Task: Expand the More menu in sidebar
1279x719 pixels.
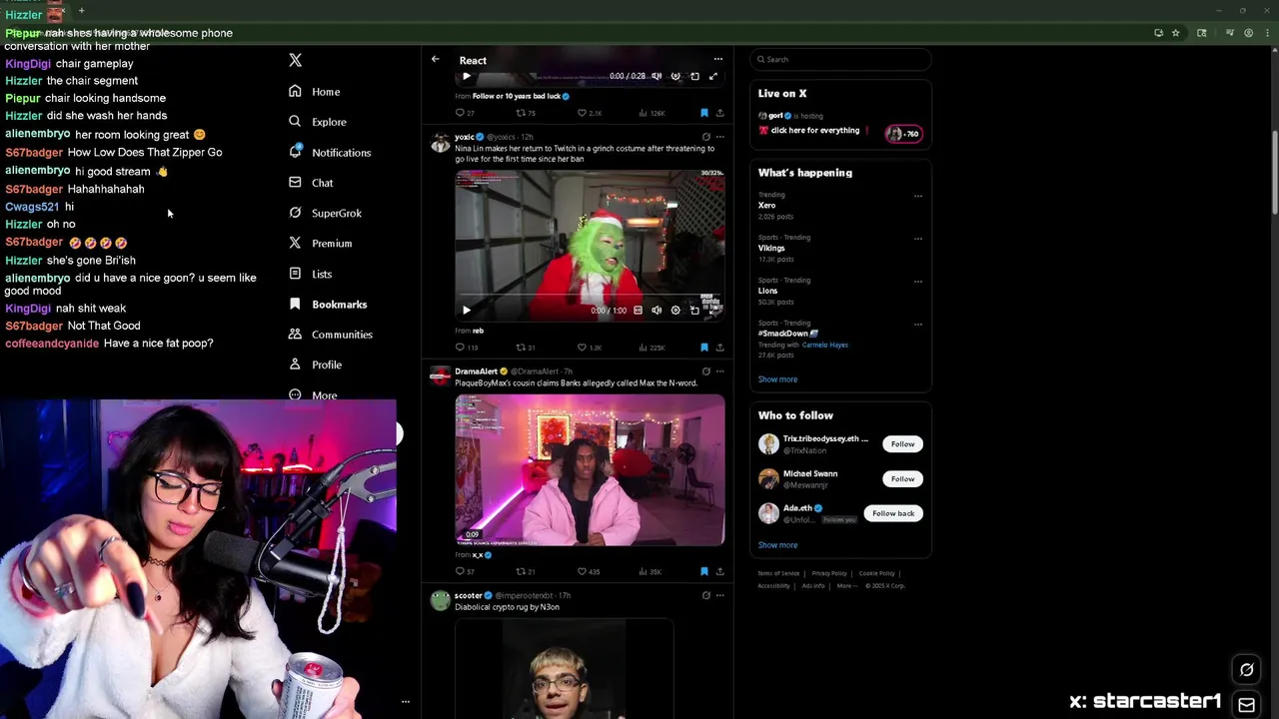Action: [313, 395]
